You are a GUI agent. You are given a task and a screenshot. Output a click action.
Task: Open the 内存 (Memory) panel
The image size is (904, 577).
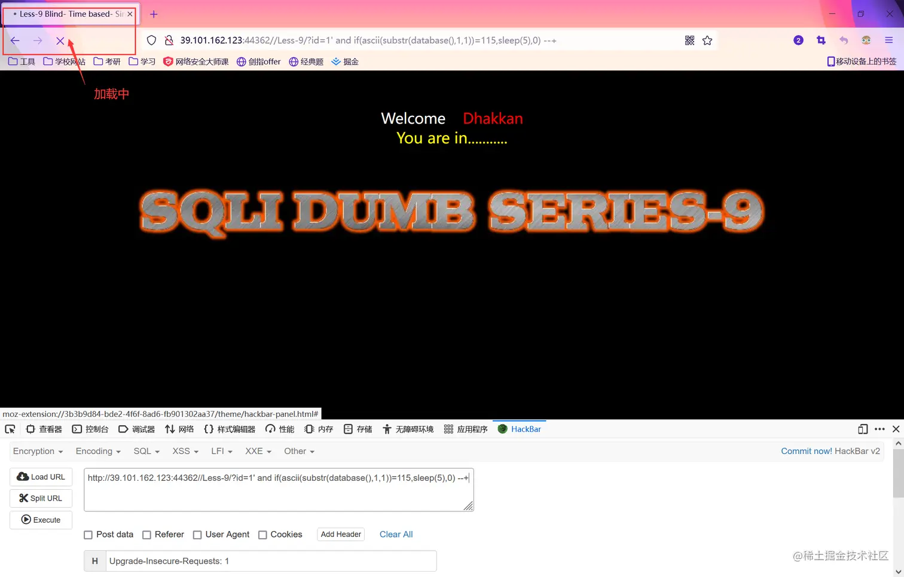pos(318,429)
